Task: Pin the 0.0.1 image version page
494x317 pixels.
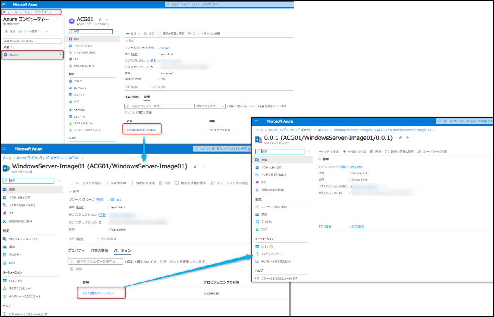Action: (400, 138)
